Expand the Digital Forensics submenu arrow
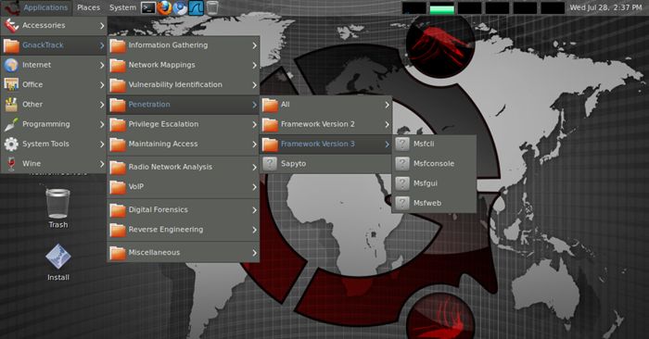This screenshot has width=649, height=339. tap(255, 210)
